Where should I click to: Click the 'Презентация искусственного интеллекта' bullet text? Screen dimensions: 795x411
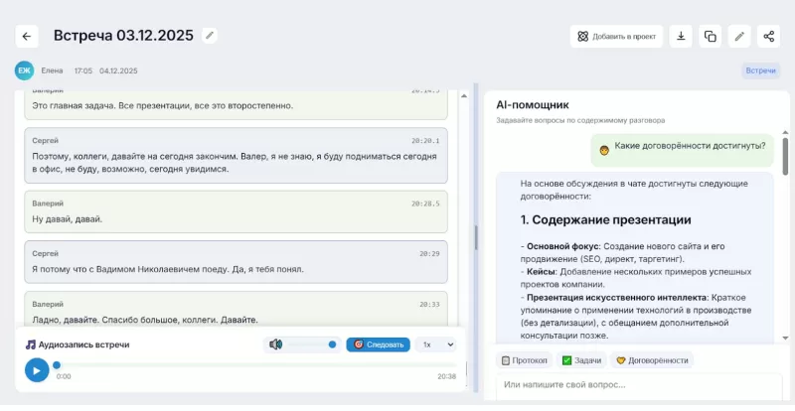[616, 298]
